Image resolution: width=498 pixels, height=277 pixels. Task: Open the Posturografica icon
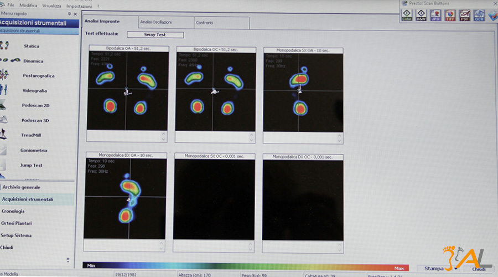pyautogui.click(x=4, y=75)
